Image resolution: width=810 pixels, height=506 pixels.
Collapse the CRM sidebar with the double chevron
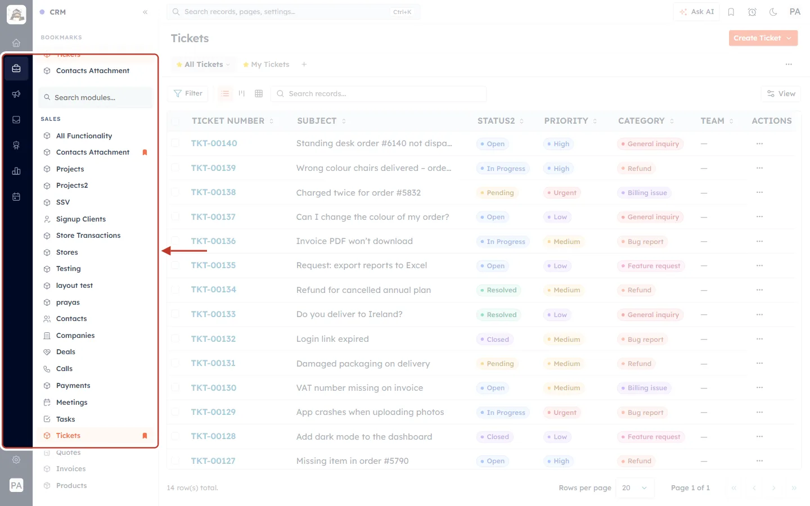pos(145,12)
